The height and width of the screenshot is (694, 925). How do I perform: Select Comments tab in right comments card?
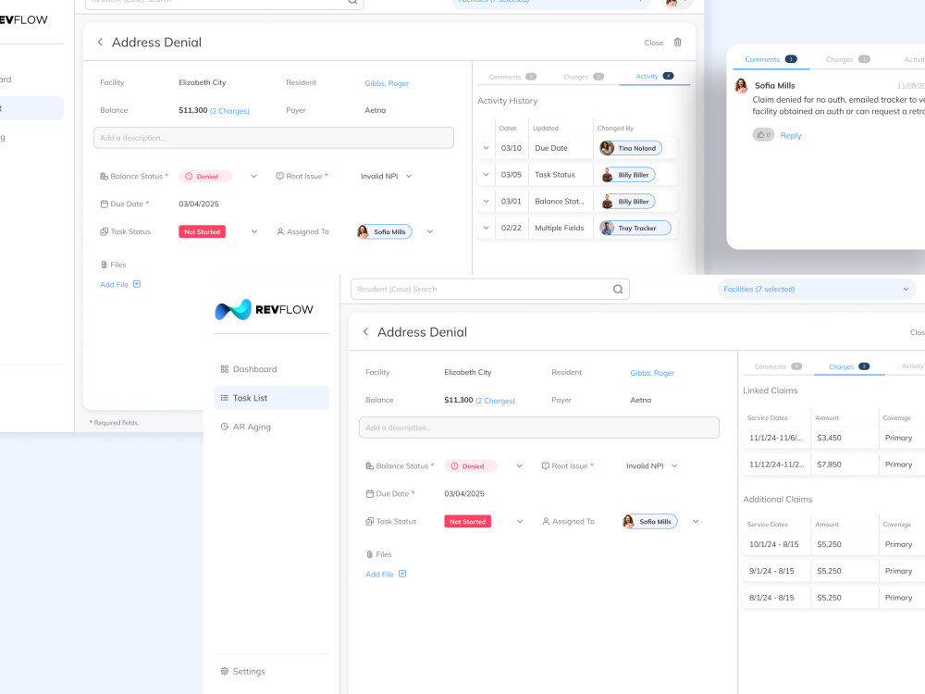(x=771, y=59)
